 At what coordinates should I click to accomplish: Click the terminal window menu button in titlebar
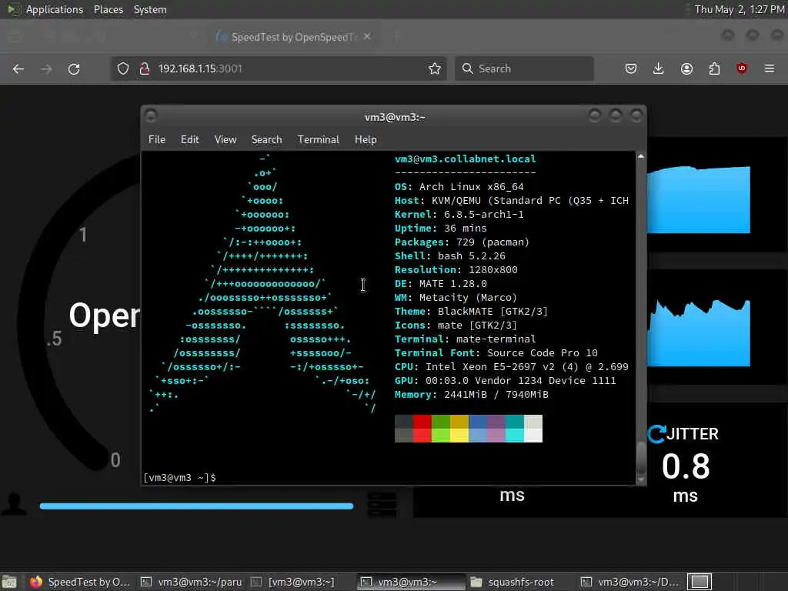point(150,116)
